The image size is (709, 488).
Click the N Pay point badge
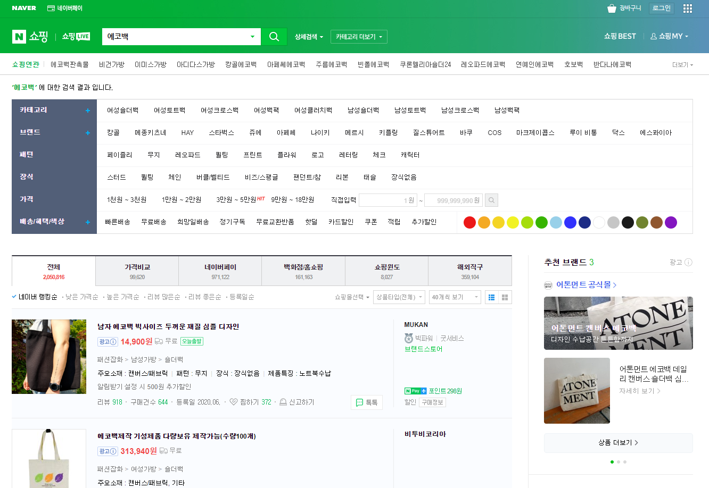[x=416, y=391]
